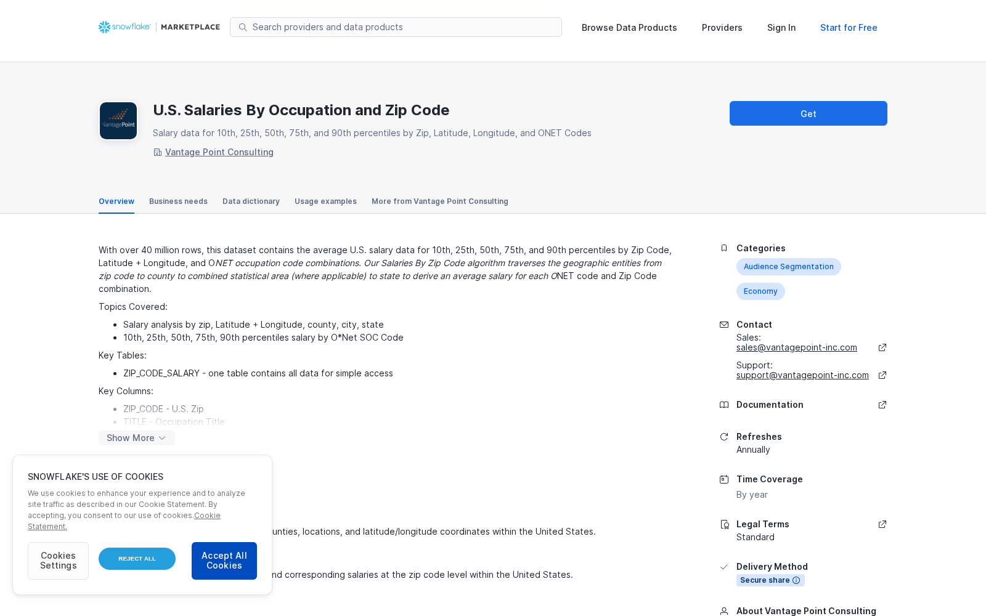Click the Snowflake logo icon

point(105,27)
